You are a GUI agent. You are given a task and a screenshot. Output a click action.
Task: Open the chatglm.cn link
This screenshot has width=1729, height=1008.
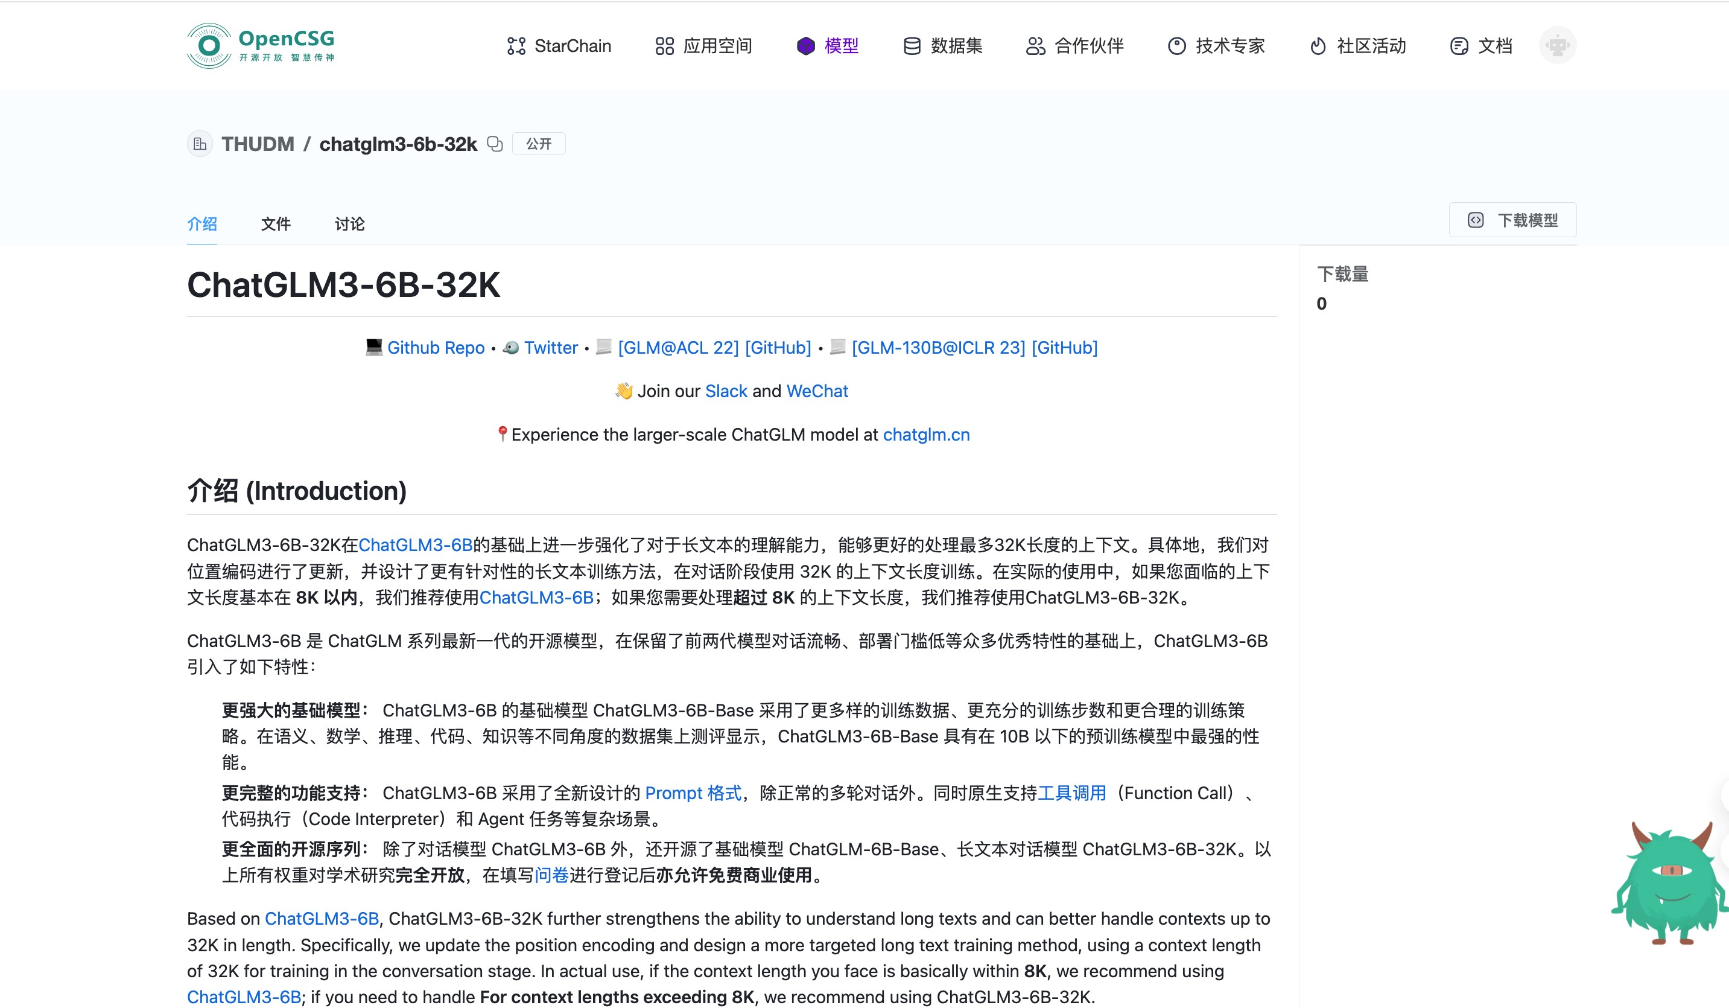pyautogui.click(x=925, y=435)
